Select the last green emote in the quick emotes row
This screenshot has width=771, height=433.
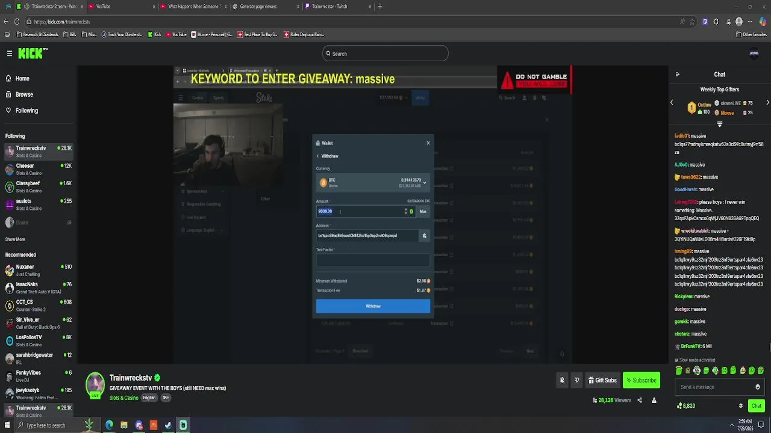[761, 370]
